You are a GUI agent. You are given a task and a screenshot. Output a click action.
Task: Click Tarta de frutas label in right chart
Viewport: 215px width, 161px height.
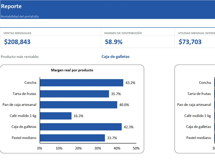coord(199,94)
